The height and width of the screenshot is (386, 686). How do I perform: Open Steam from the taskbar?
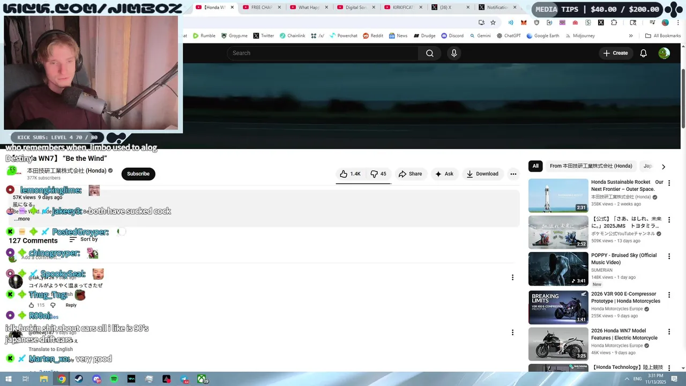click(79, 379)
